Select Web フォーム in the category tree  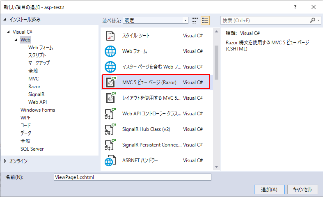pos(41,48)
